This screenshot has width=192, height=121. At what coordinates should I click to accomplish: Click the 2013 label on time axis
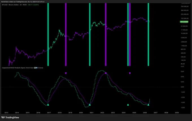tap(6, 113)
